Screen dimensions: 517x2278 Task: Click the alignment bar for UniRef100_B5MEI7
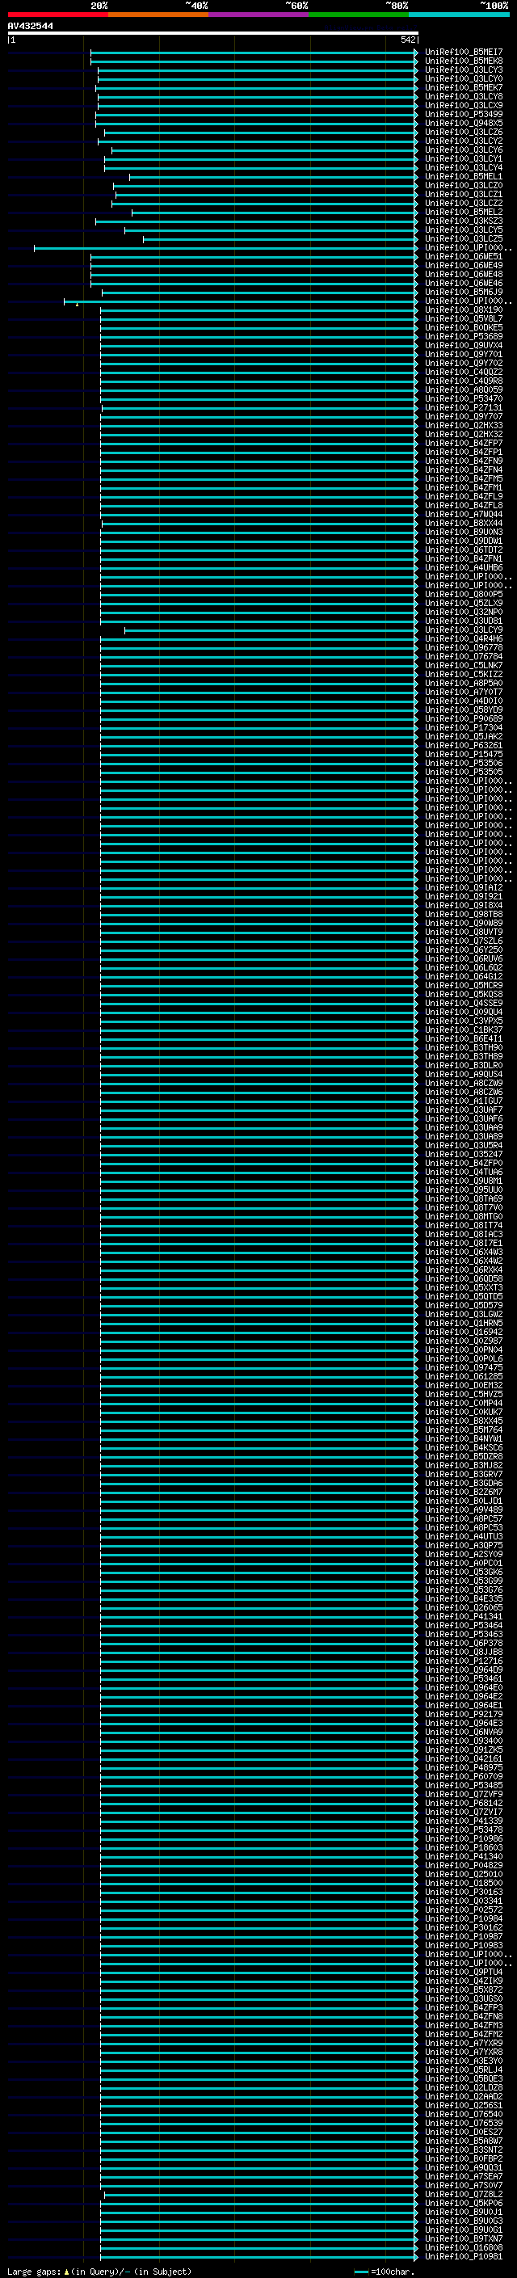[x=254, y=53]
